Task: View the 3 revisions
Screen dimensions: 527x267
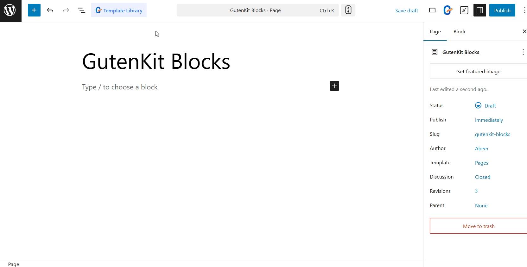Action: point(476,191)
